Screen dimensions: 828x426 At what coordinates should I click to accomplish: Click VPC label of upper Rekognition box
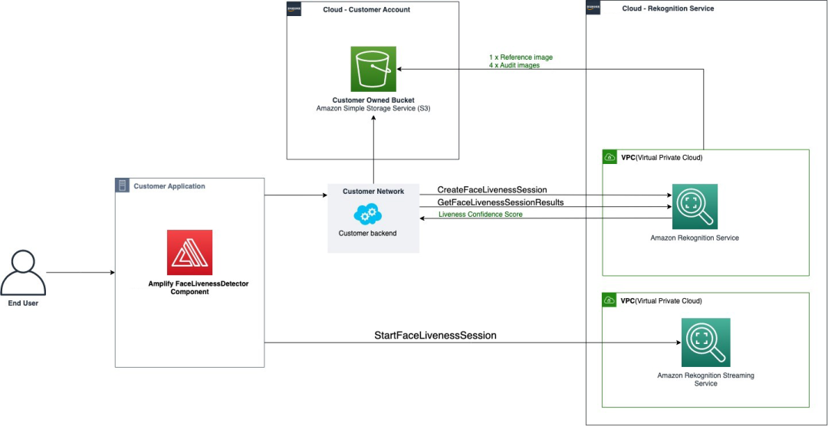tap(661, 157)
